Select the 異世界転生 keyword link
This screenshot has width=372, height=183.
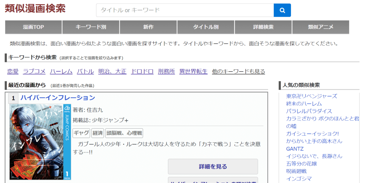pyautogui.click(x=193, y=72)
